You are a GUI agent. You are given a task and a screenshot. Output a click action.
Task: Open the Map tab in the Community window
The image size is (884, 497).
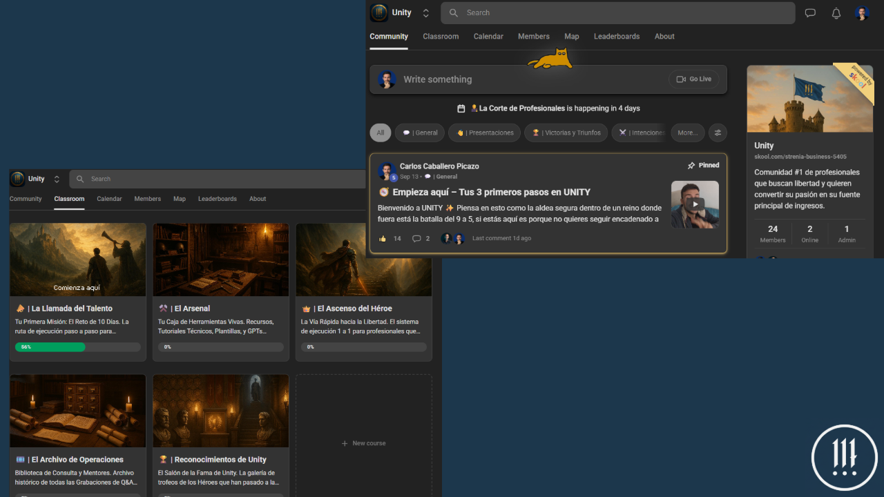tap(572, 37)
